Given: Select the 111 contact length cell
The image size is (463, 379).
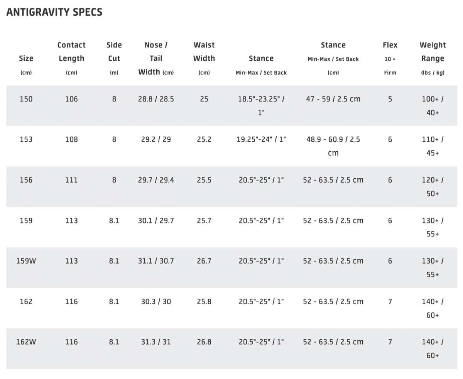Looking at the screenshot, I should pos(71,180).
